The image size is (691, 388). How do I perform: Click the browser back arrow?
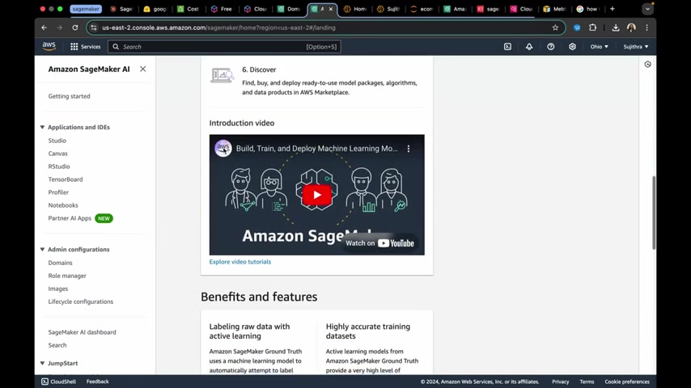click(x=44, y=27)
